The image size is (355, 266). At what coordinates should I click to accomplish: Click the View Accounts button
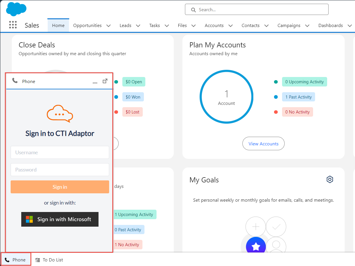coord(263,143)
